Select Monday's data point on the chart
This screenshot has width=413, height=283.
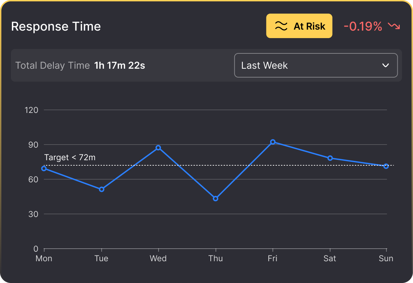pos(44,168)
